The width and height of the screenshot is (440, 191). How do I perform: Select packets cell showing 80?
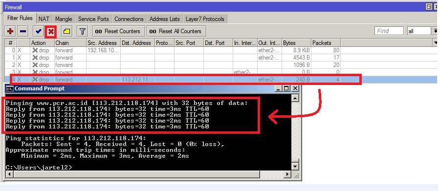tap(326, 50)
